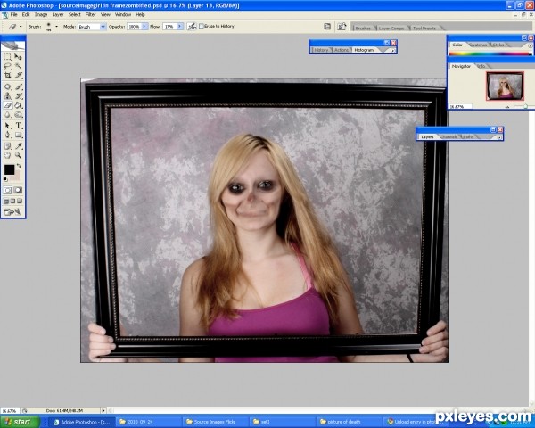Select the Dodge tool
Screen dimensions: 535x428
click(x=18, y=114)
